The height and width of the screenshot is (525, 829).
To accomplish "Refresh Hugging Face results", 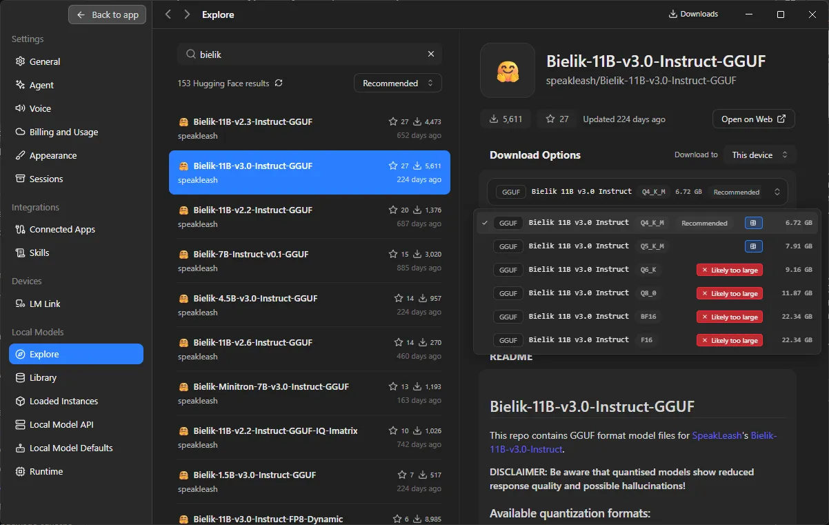I will [x=279, y=83].
